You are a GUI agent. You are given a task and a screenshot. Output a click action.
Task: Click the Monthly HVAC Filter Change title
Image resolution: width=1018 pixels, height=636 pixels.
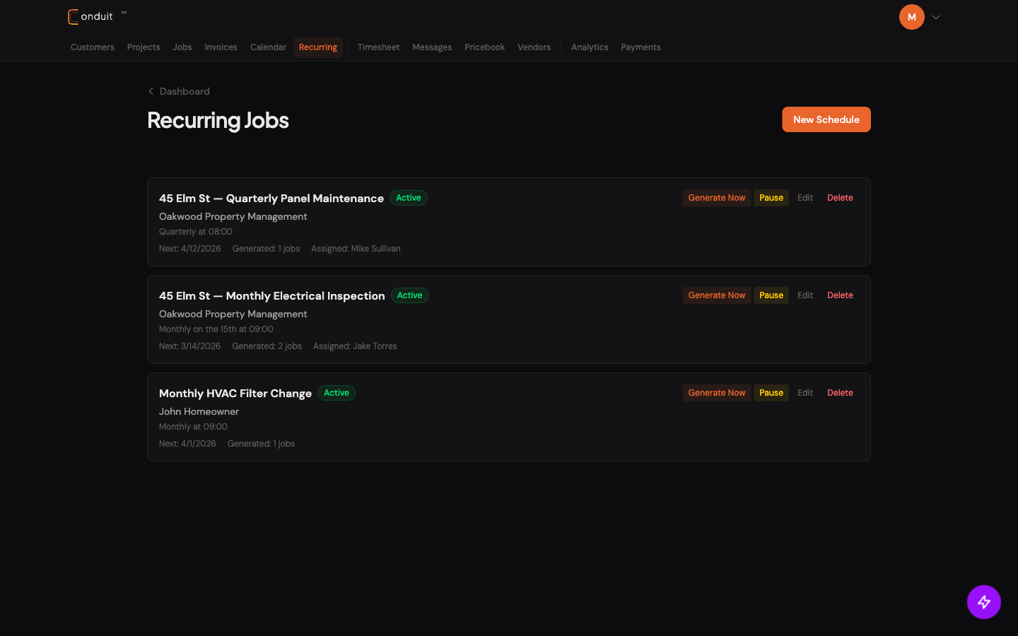235,394
